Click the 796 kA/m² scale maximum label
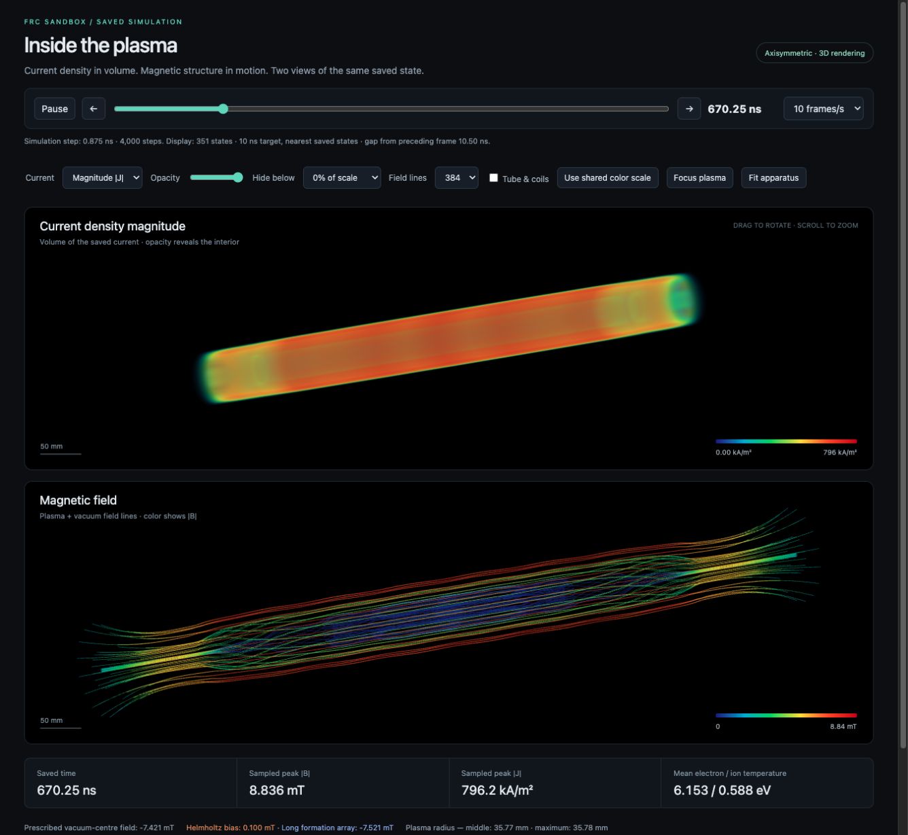 (x=840, y=452)
